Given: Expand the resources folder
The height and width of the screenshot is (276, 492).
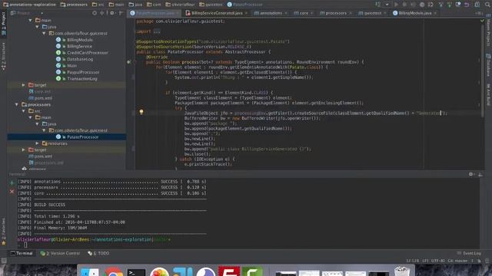Looking at the screenshot, I should pos(38,143).
